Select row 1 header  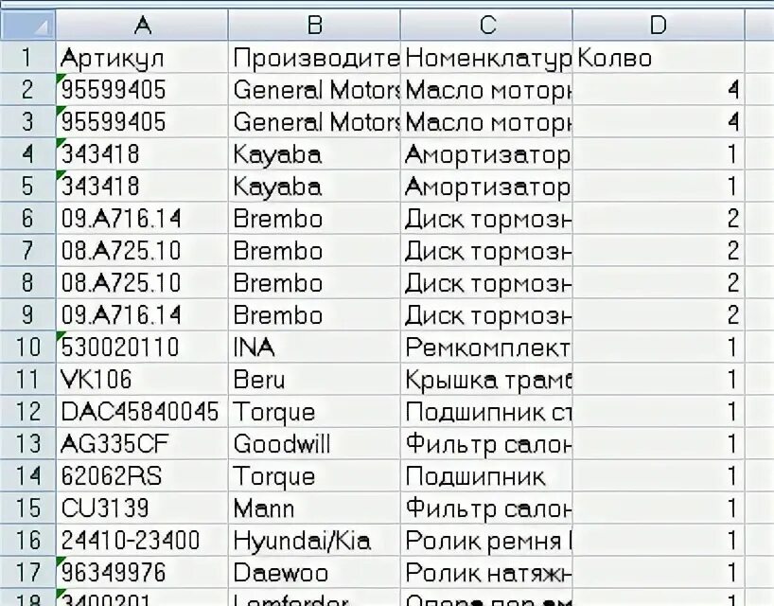27,58
